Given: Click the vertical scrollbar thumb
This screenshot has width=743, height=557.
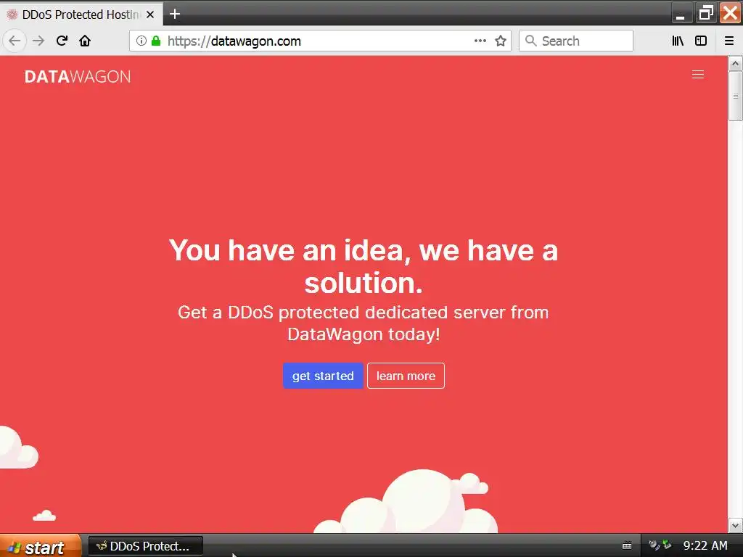Looking at the screenshot, I should pyautogui.click(x=735, y=96).
